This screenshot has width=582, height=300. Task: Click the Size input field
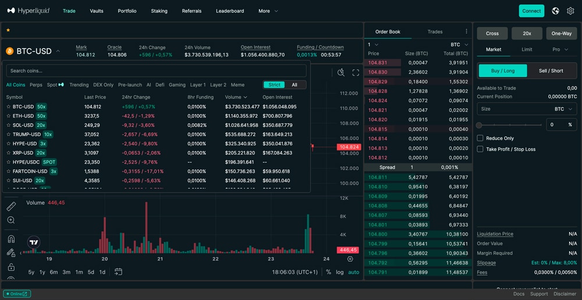[x=527, y=109]
